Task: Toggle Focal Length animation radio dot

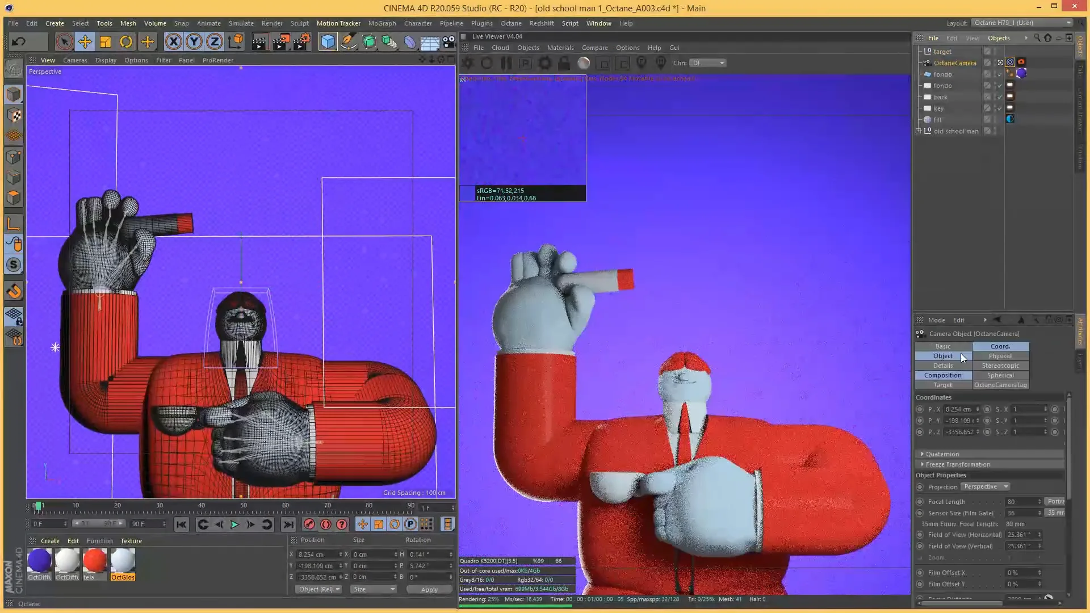Action: tap(920, 502)
